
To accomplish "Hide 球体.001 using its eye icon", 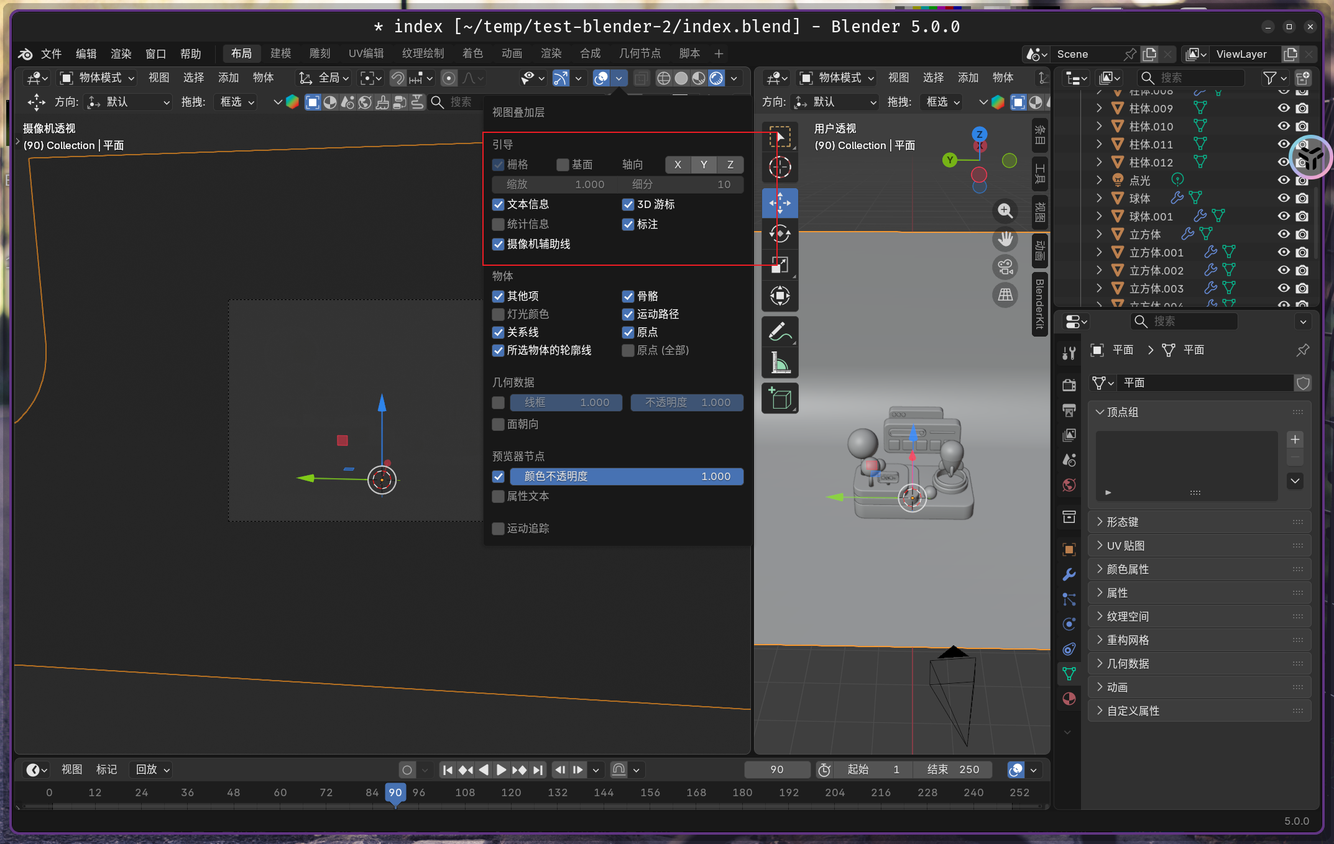I will click(x=1284, y=216).
